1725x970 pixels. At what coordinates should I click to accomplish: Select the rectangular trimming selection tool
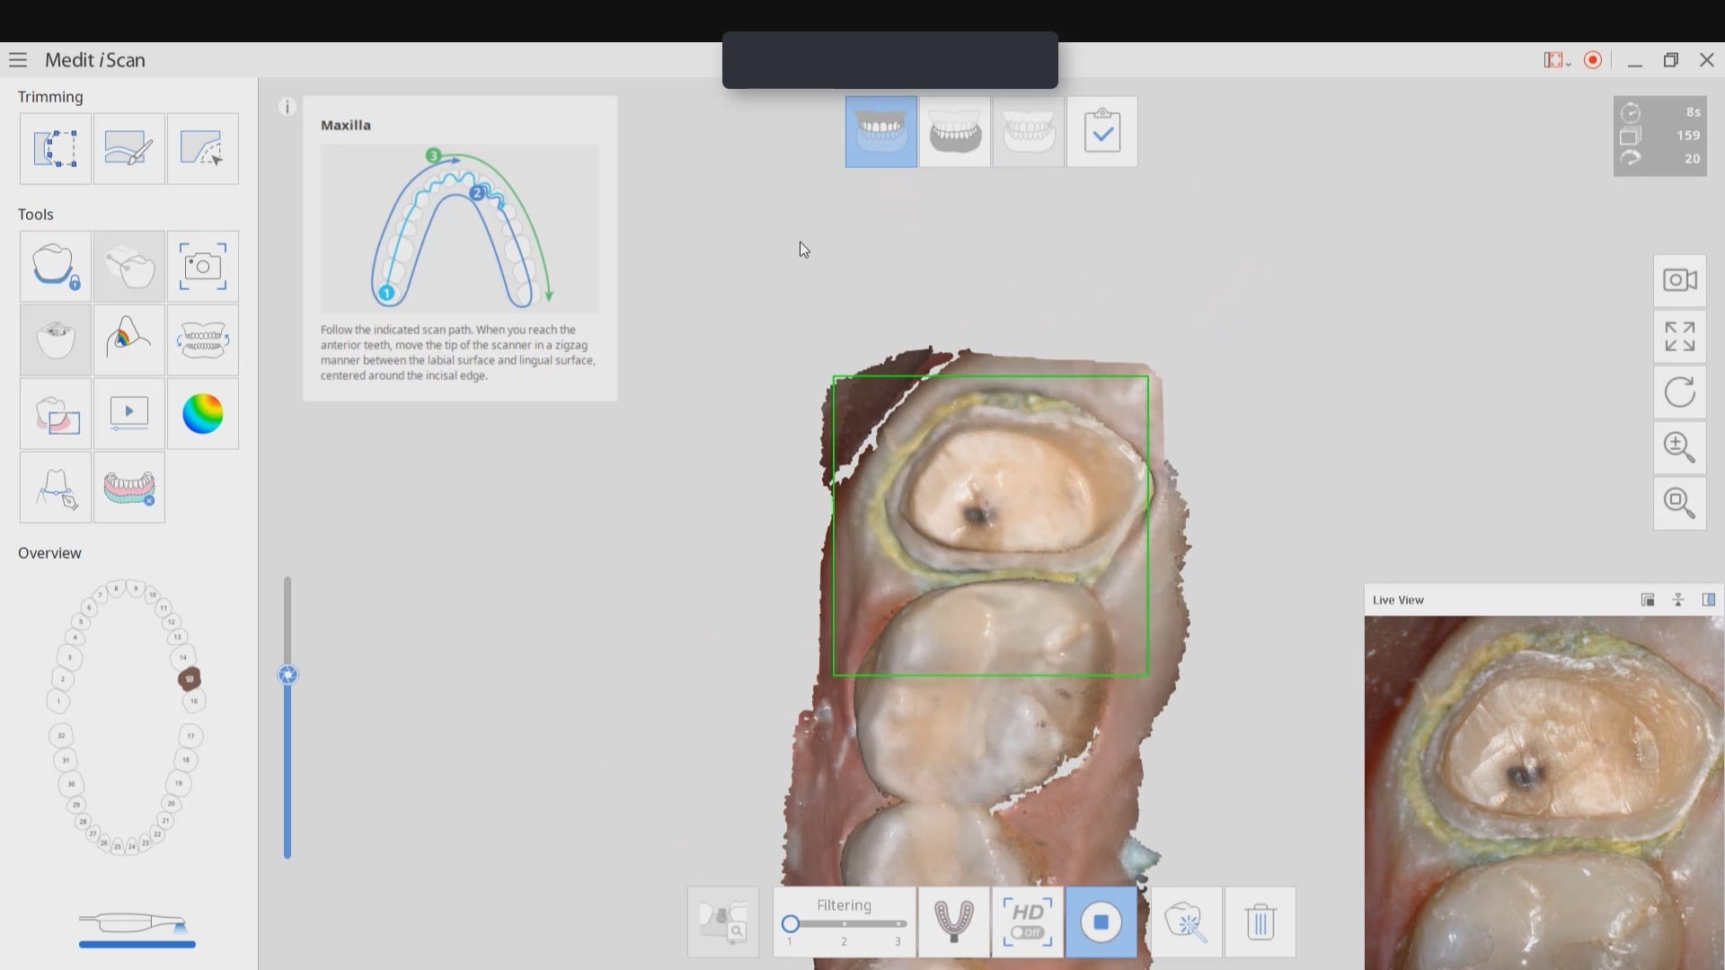pyautogui.click(x=56, y=149)
